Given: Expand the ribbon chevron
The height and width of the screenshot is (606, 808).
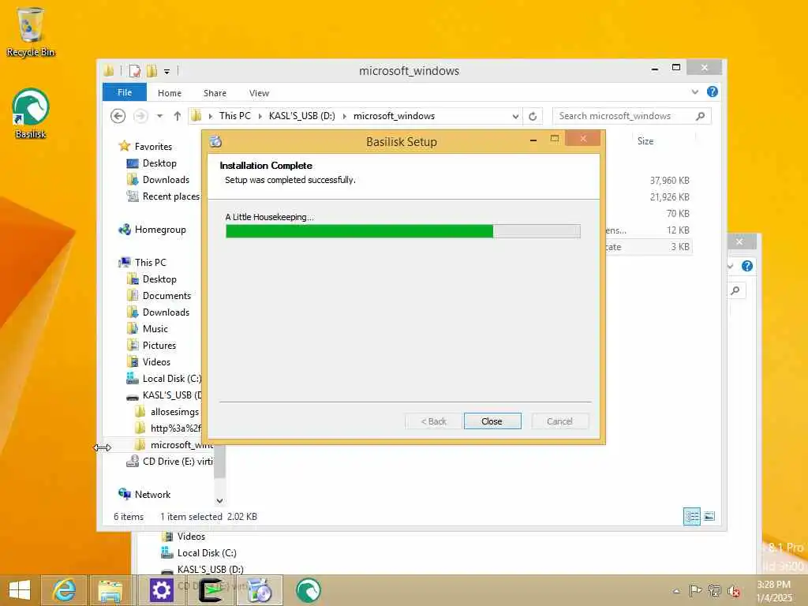Looking at the screenshot, I should pyautogui.click(x=694, y=92).
